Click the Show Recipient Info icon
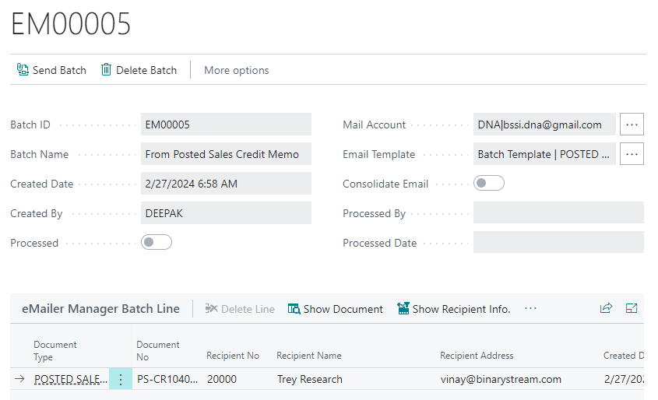This screenshot has width=658, height=400. 403,309
